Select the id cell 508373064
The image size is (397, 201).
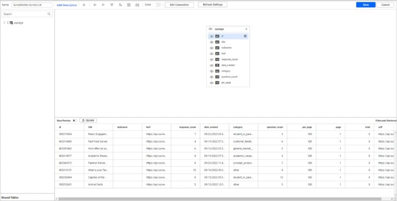(x=69, y=134)
